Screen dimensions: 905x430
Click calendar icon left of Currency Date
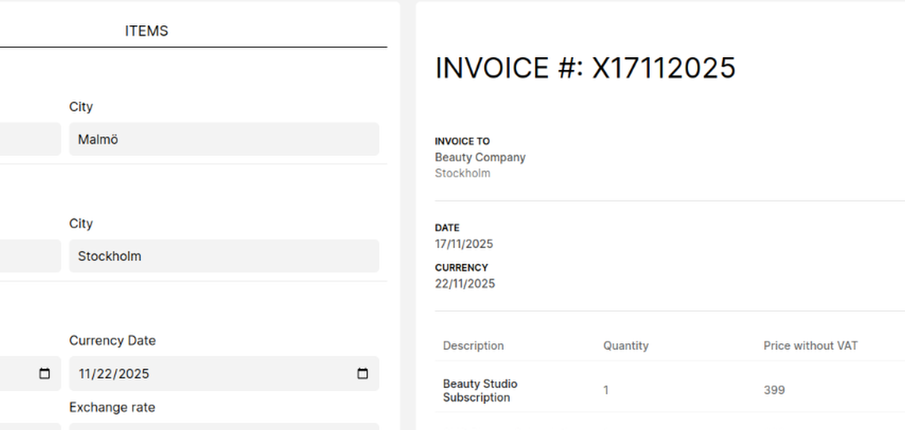coord(45,374)
